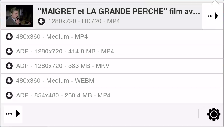Expand the bottom-left more formats arrow

click(13, 114)
